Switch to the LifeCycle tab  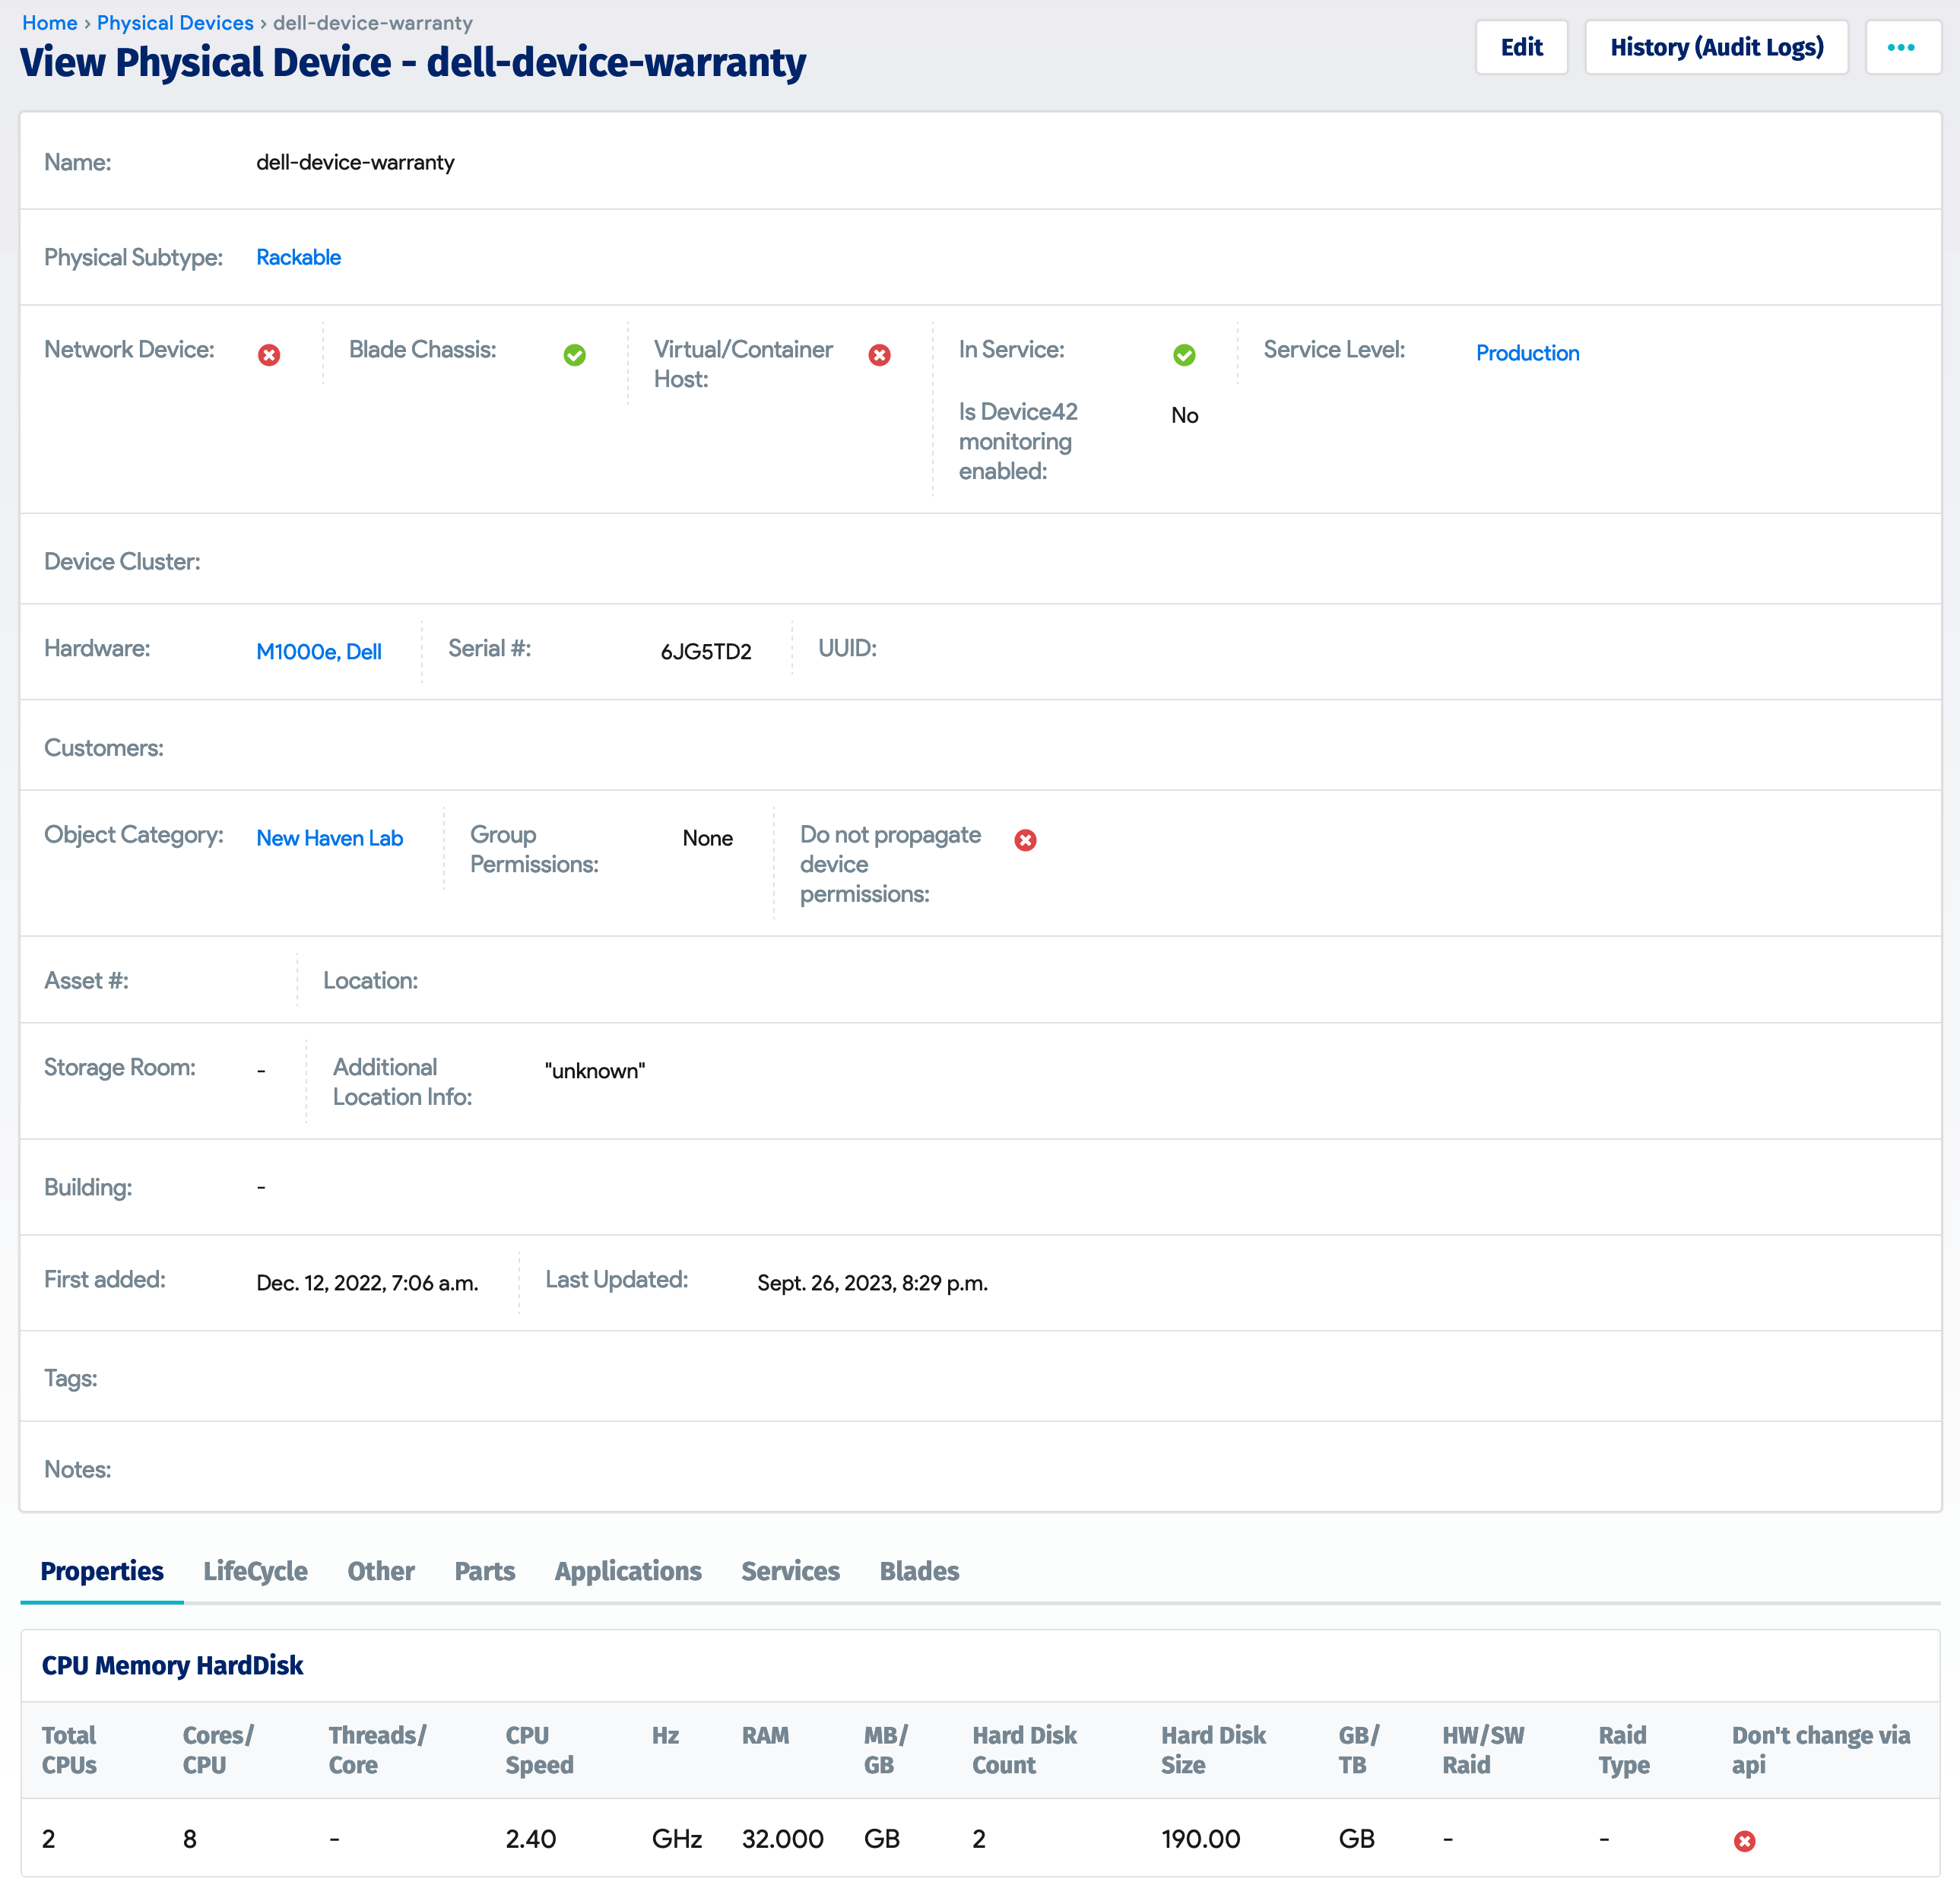(255, 1571)
